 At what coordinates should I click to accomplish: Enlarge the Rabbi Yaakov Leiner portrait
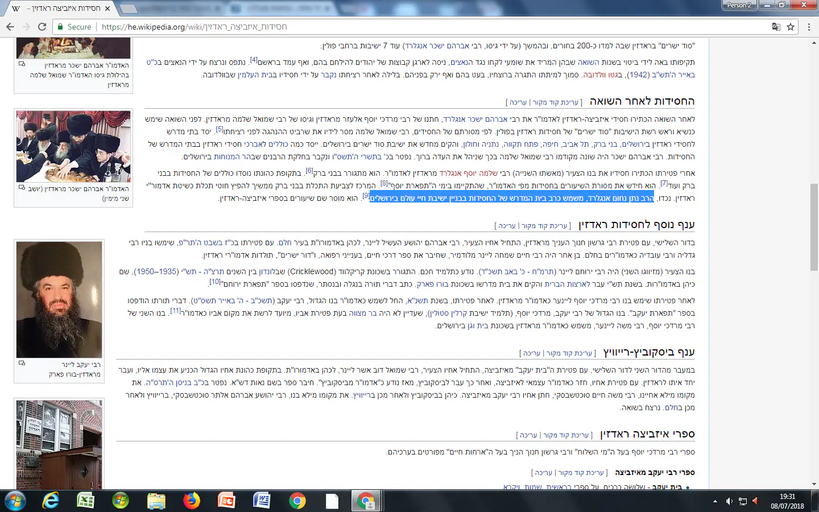point(59,299)
